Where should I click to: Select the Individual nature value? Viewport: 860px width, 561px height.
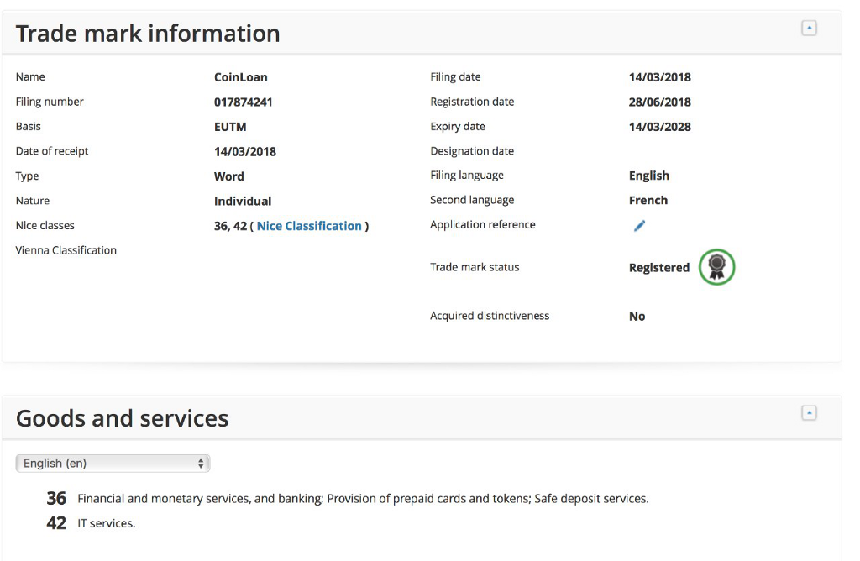[x=243, y=202]
